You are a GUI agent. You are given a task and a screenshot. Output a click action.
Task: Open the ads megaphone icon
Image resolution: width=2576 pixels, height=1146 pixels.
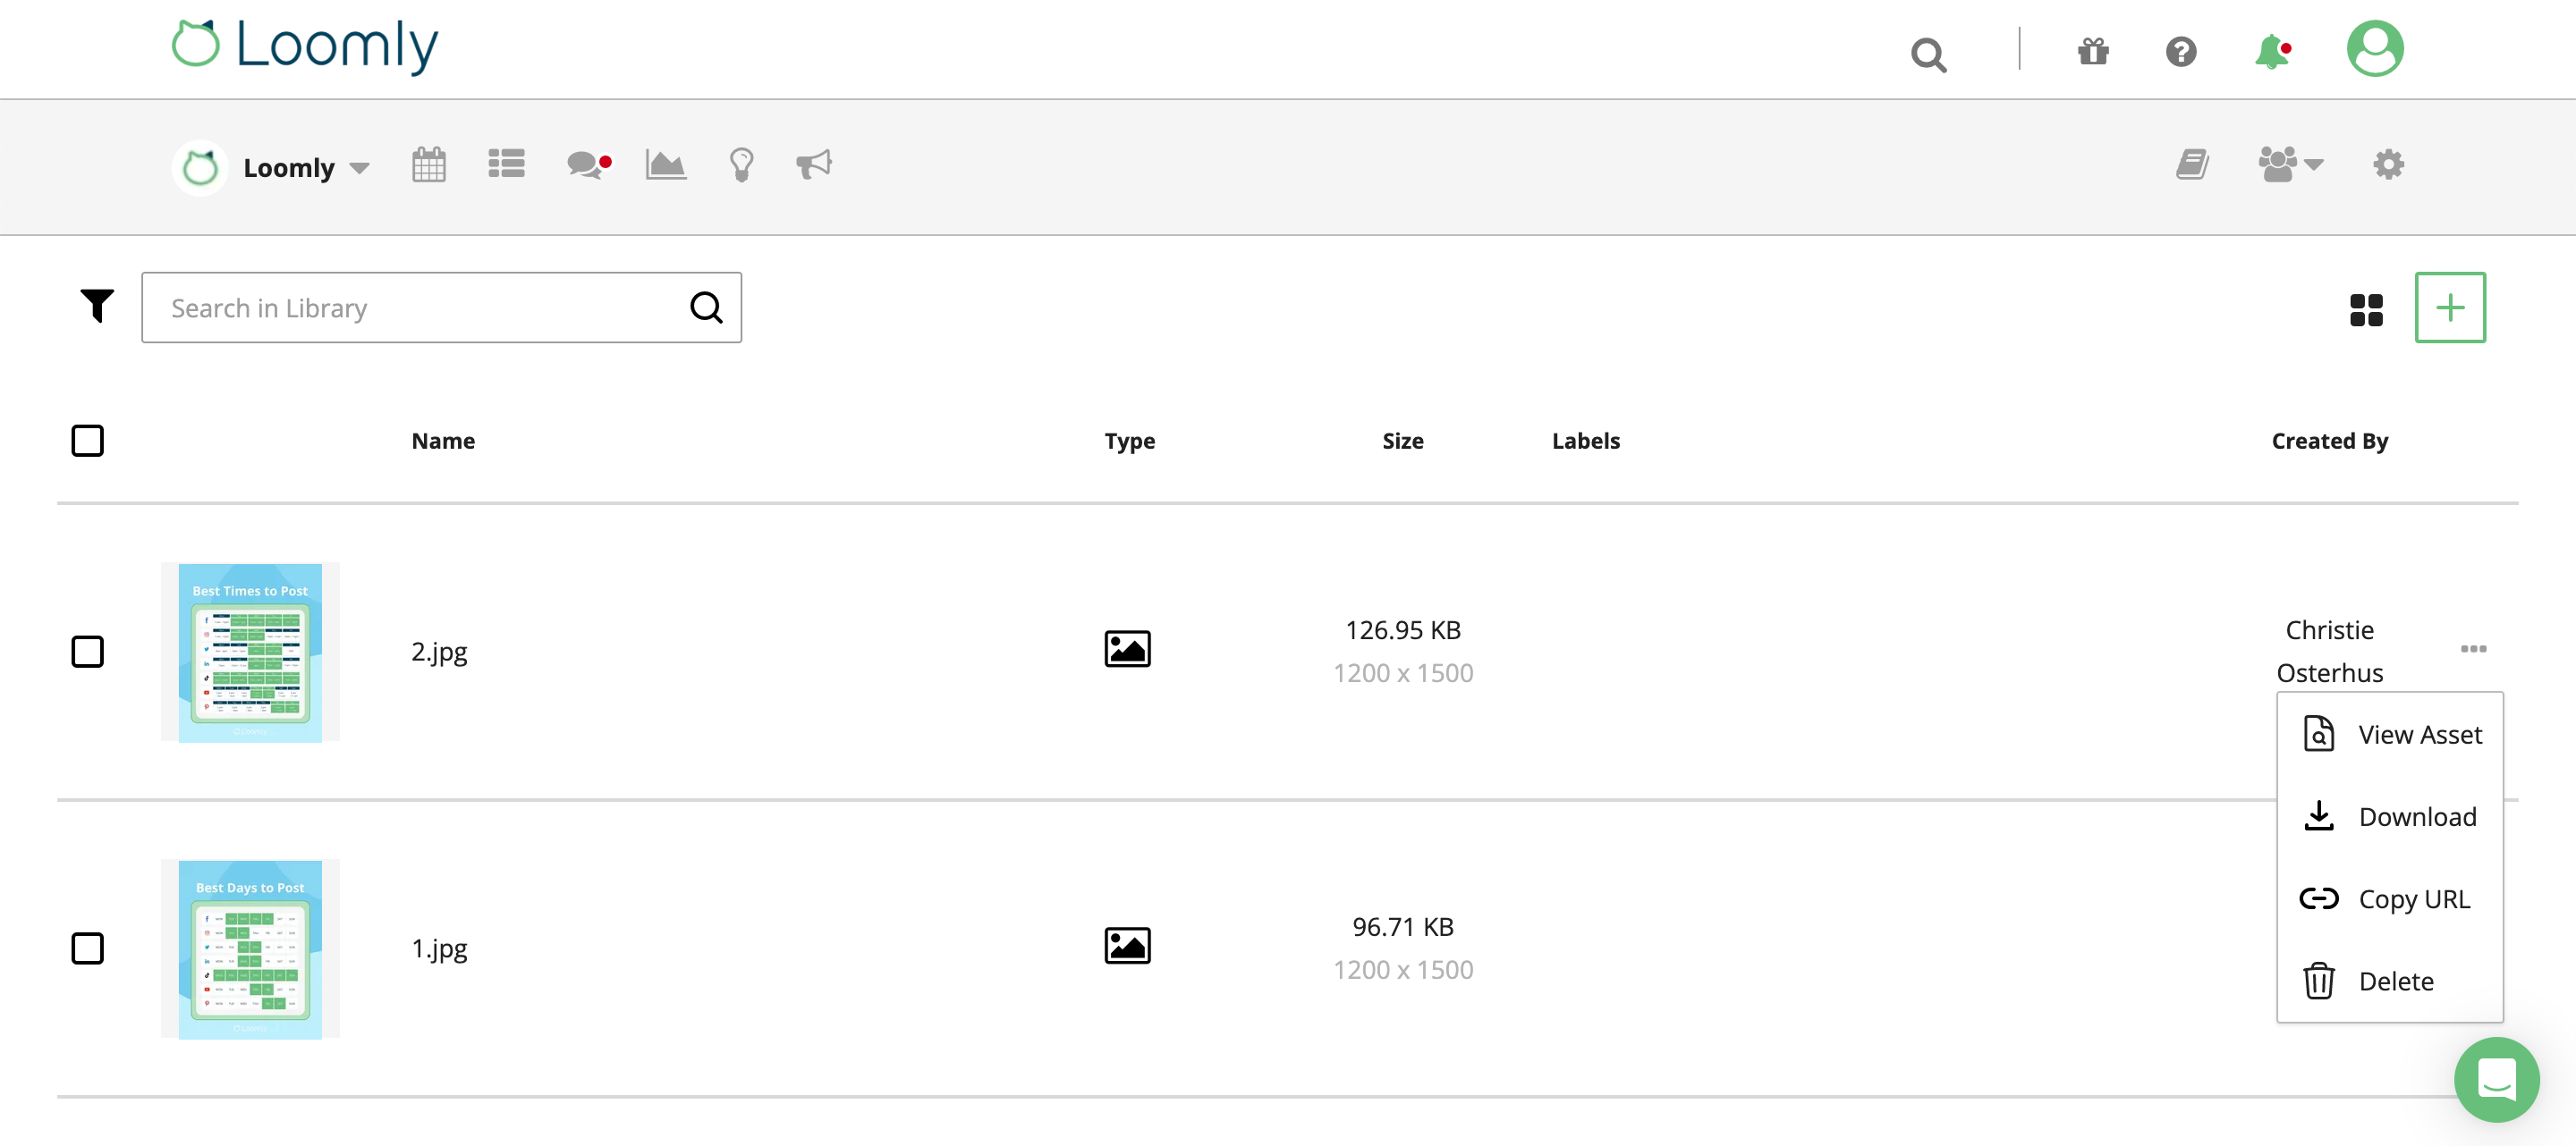(813, 164)
